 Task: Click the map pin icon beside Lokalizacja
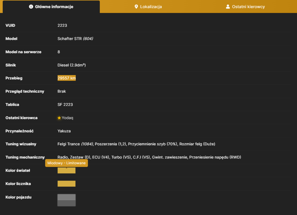136,7
